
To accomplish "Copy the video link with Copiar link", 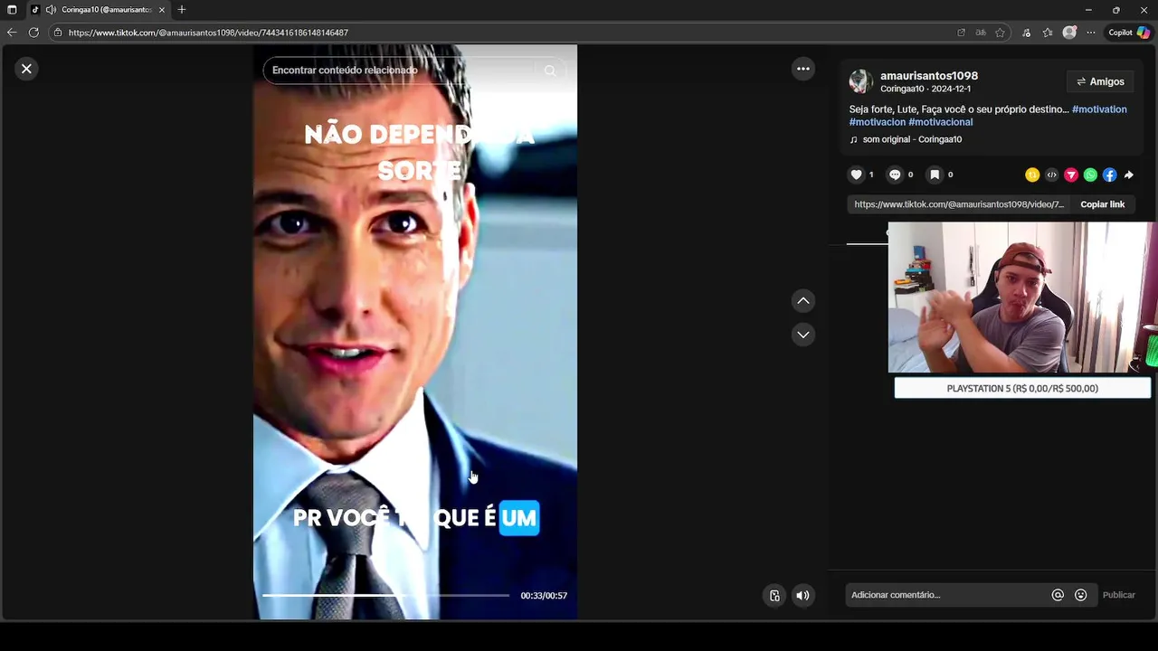I will pos(1102,204).
